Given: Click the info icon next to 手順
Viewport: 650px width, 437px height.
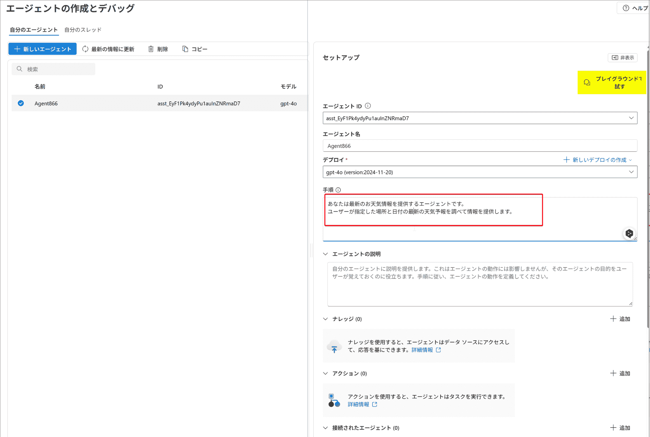Looking at the screenshot, I should (x=338, y=190).
